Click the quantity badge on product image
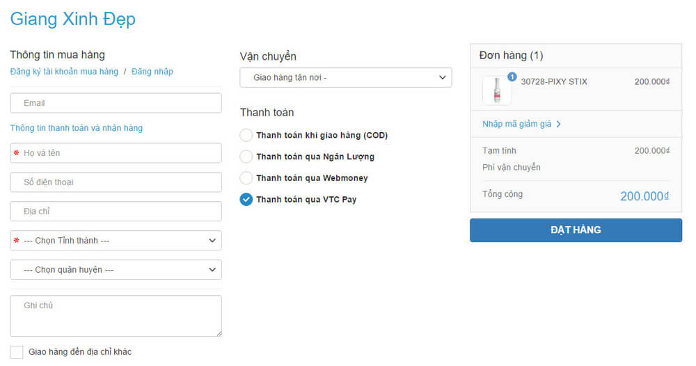 [512, 77]
